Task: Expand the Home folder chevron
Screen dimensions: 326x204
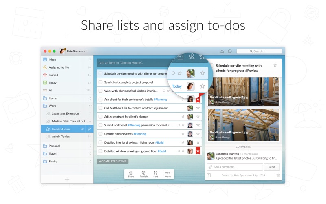Action: (x=90, y=98)
